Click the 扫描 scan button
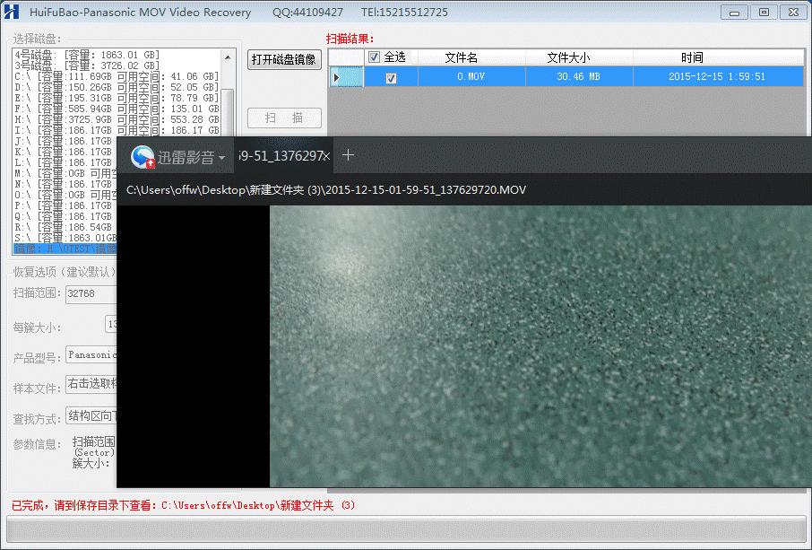Image resolution: width=812 pixels, height=550 pixels. click(284, 118)
